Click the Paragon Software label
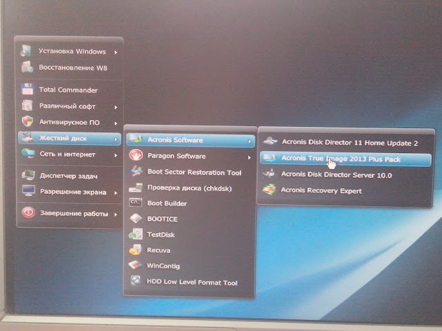This screenshot has height=331, width=442. 177,157
